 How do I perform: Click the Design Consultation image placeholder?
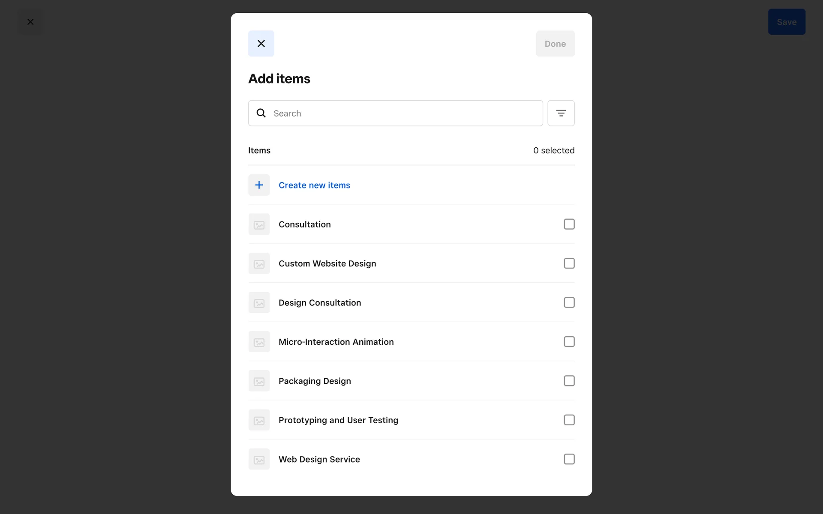coord(259,303)
